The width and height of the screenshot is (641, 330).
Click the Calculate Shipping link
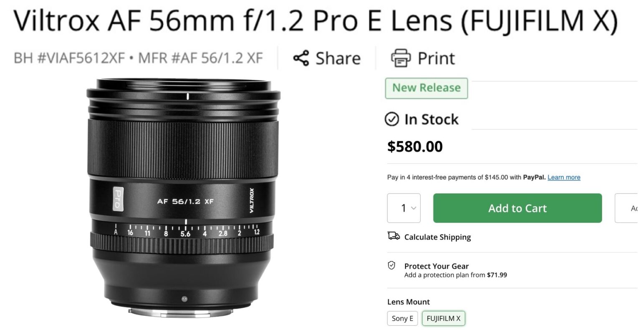[437, 237]
